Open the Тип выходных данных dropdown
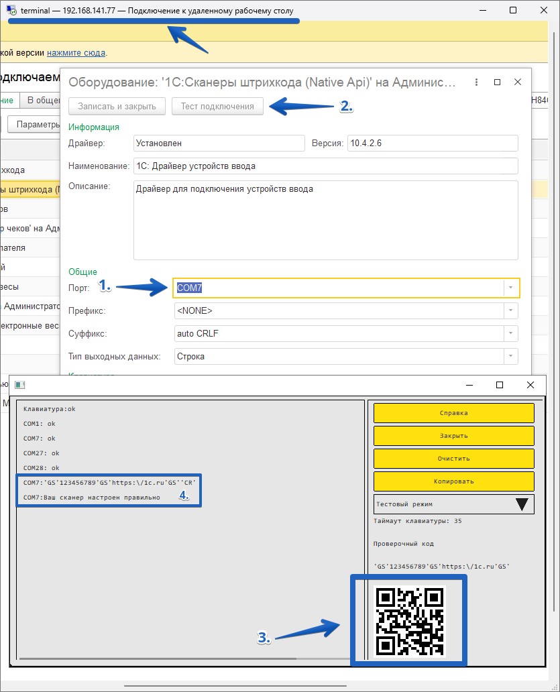 click(510, 356)
